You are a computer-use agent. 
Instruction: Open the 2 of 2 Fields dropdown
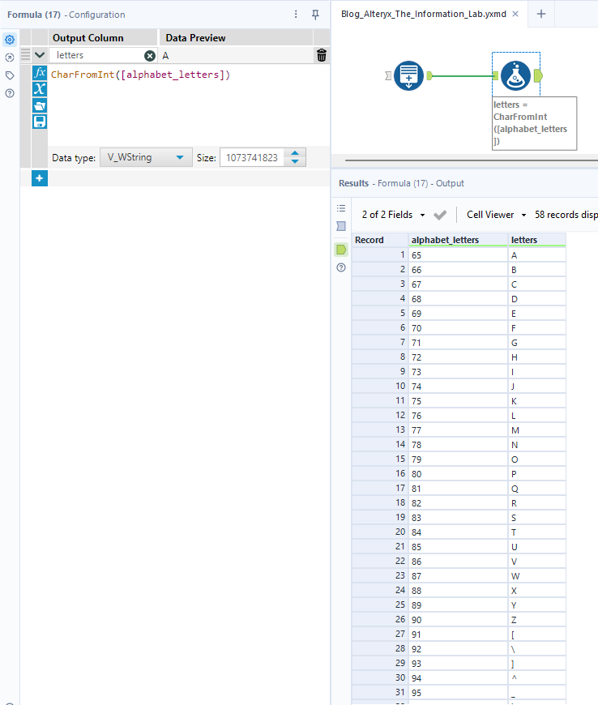(393, 215)
